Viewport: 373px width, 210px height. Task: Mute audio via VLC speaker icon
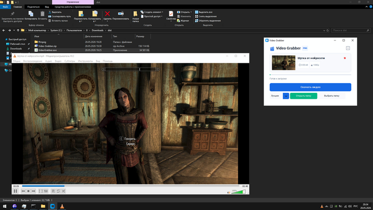pos(229,192)
